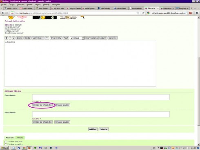Screen dimensions: 200x150
Task: Click Smazat soubor for 125.JPG
Action: [62, 122]
